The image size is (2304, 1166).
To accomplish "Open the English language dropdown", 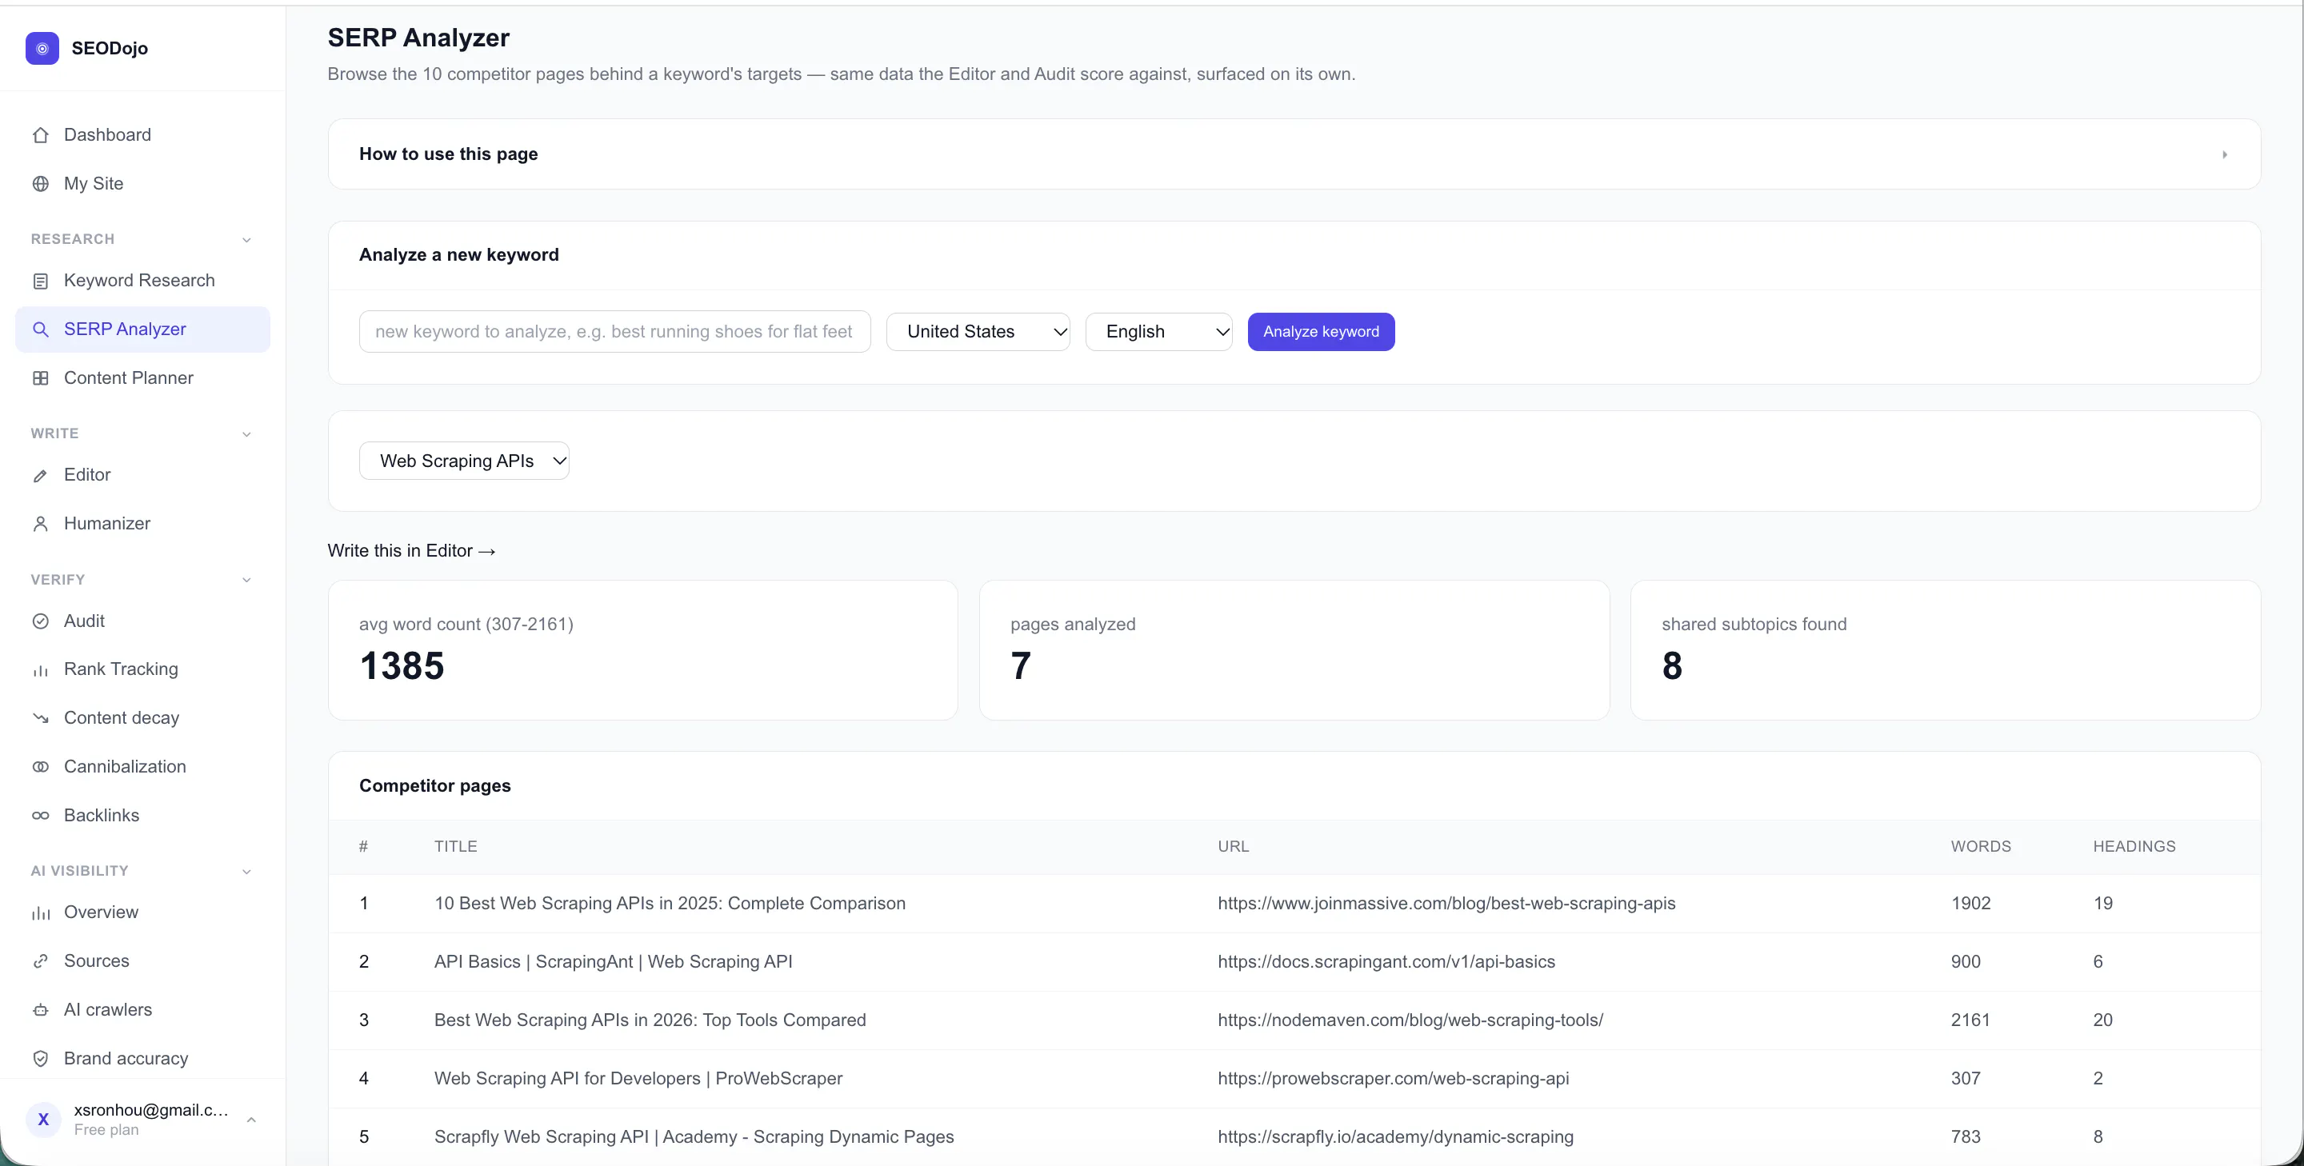I will [1158, 332].
